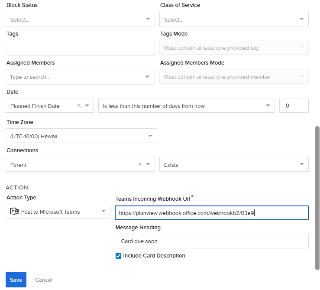This screenshot has height=290, width=320.
Task: Click the Include Card Description label
Action: pos(154,256)
